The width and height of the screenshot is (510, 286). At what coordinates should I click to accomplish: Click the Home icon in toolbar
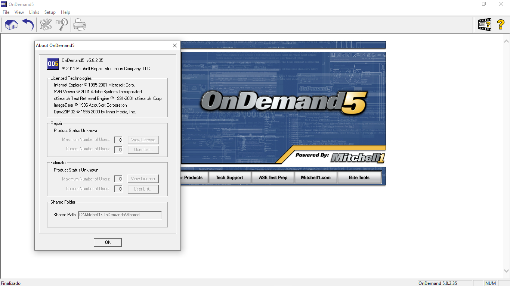(11, 25)
